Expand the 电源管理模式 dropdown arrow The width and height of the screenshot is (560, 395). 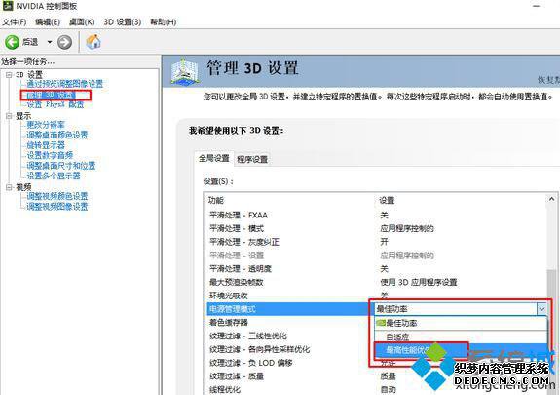(x=541, y=309)
